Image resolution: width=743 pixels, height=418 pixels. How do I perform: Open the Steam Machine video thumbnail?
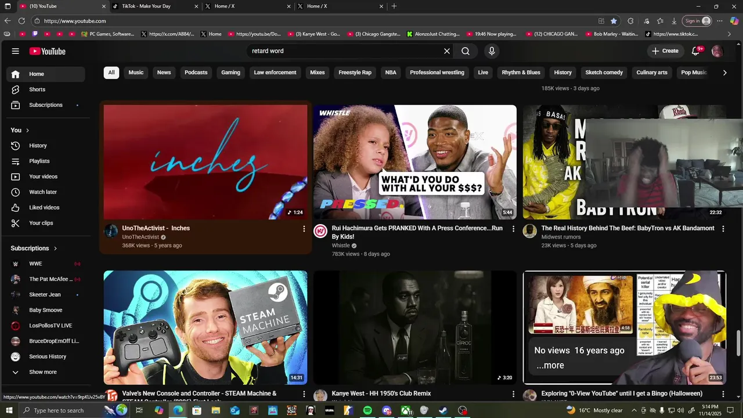pos(205,327)
